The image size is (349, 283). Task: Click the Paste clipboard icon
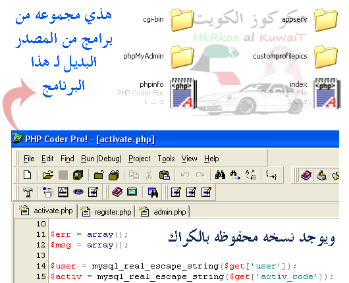(x=165, y=175)
